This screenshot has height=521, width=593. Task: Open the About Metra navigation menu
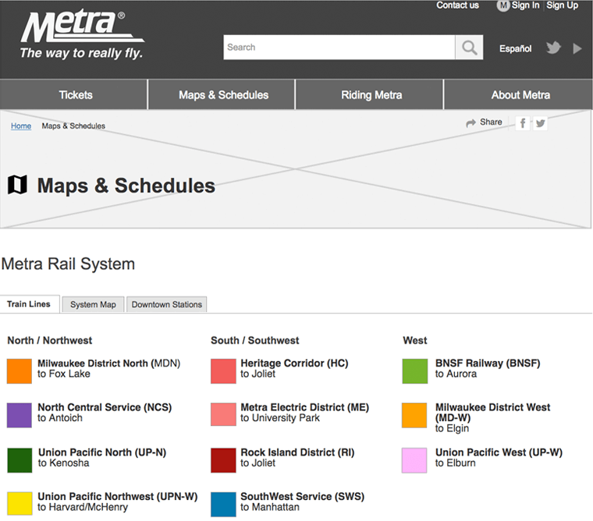coord(518,95)
